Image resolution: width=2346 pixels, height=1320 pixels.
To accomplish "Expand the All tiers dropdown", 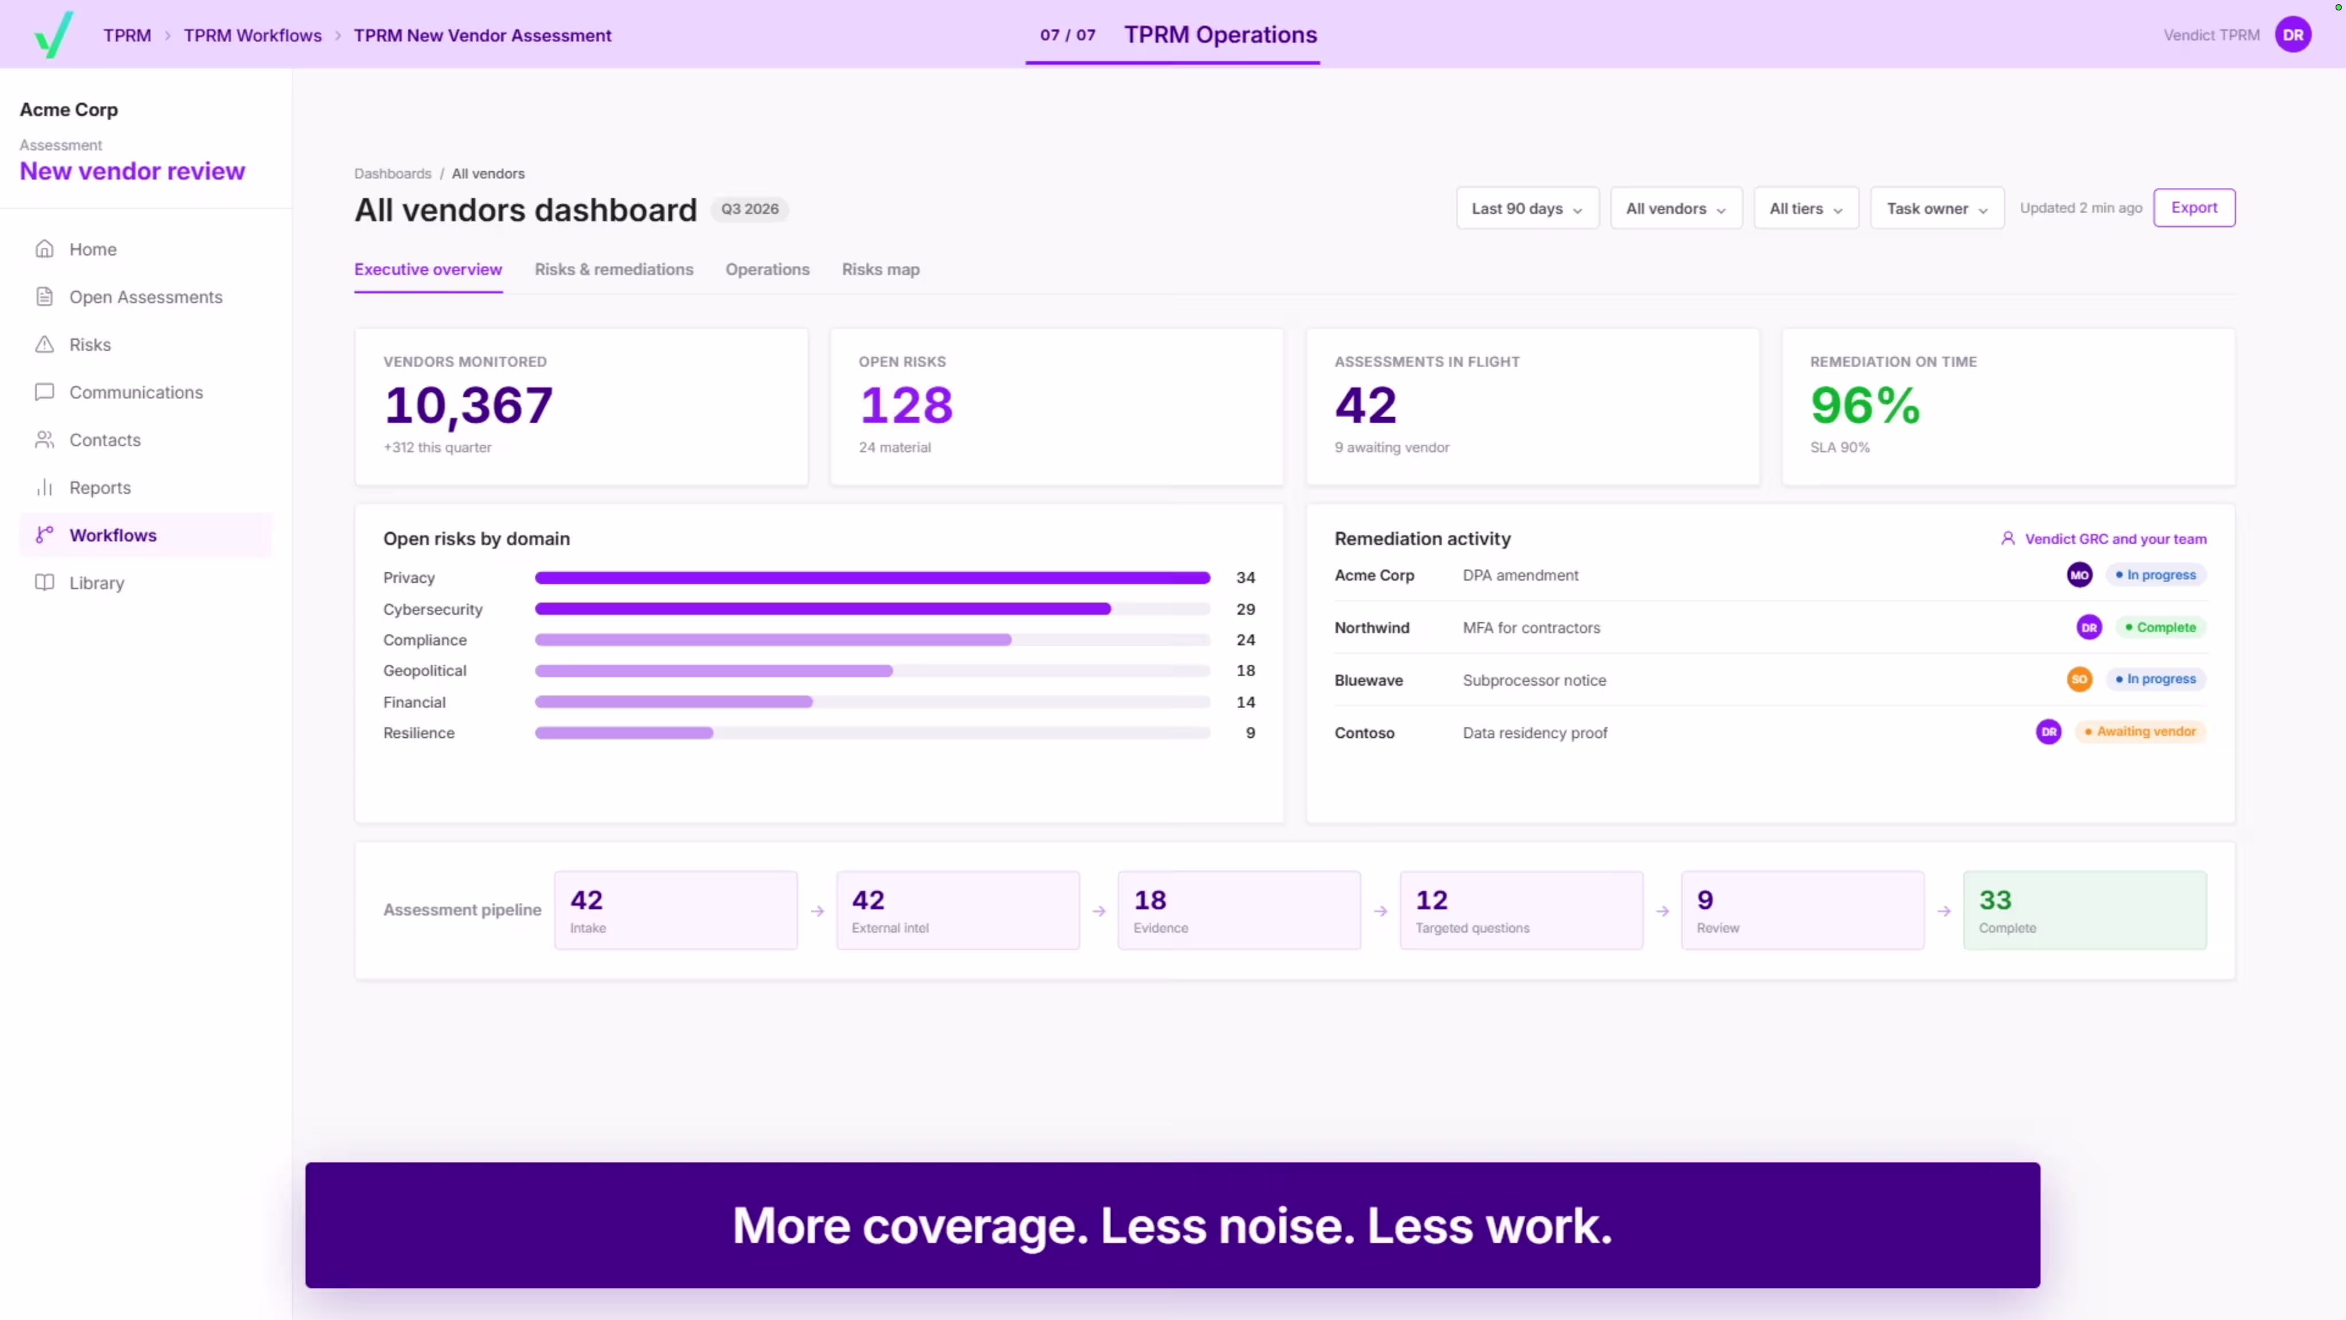I will pos(1806,209).
